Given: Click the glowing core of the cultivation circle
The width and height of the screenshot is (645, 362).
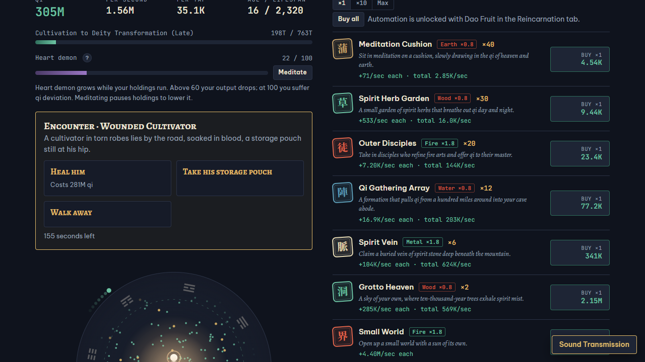Looking at the screenshot, I should click(174, 357).
